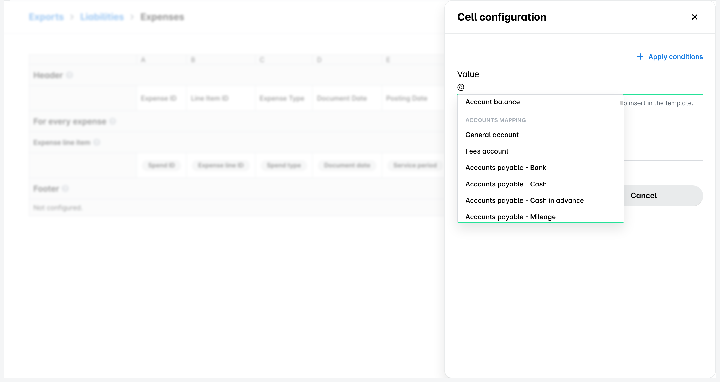The width and height of the screenshot is (720, 382).
Task: Select the Line Item ID header cell
Action: click(220, 98)
